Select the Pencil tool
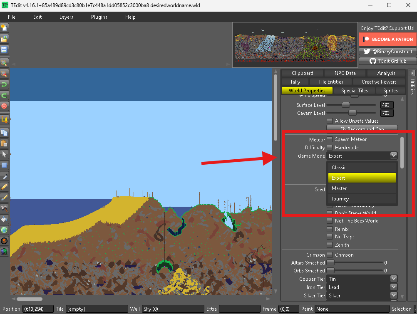This screenshot has width=417, height=314. click(4, 187)
